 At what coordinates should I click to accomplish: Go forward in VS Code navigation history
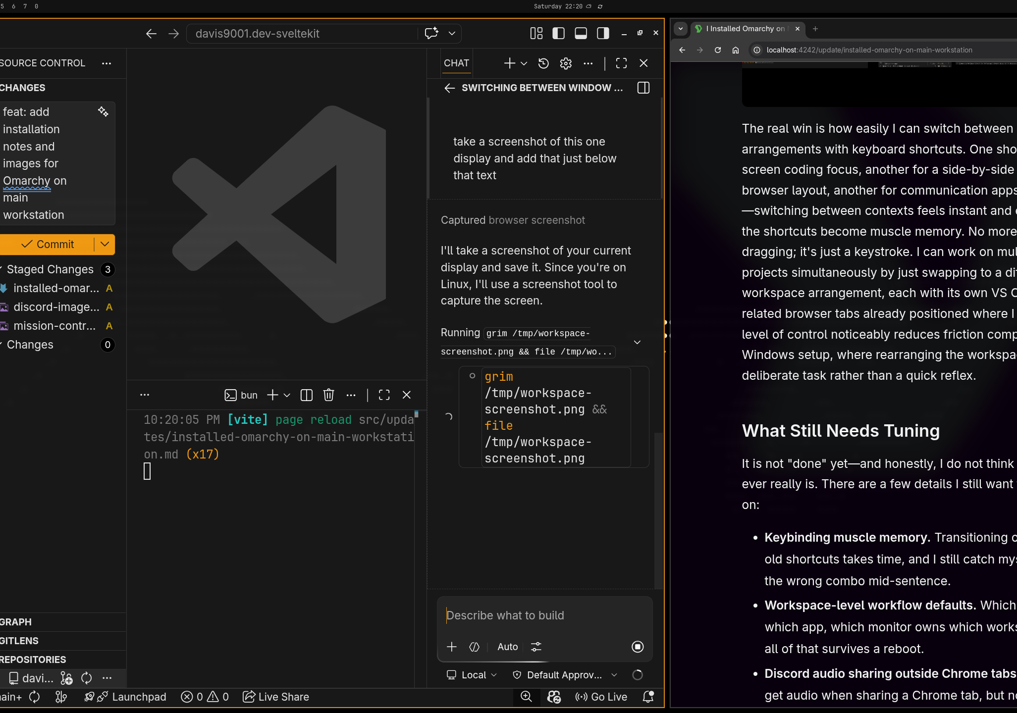tap(173, 34)
